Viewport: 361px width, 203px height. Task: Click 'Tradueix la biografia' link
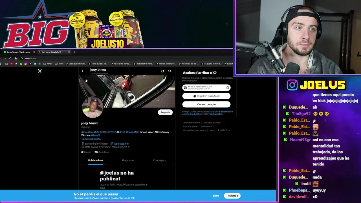[91, 139]
